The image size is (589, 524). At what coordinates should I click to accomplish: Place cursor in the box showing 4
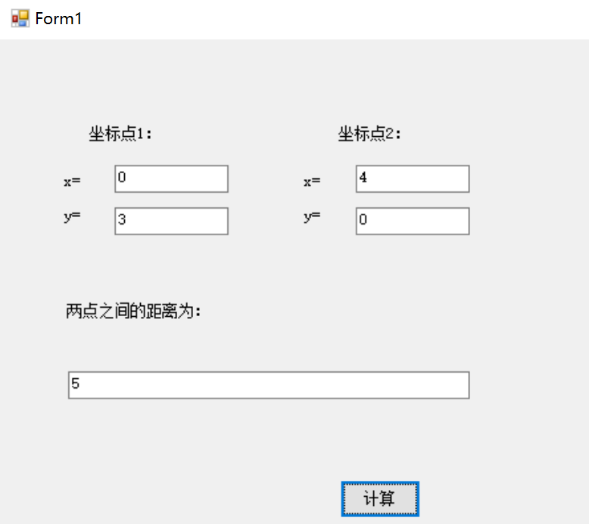coord(413,179)
